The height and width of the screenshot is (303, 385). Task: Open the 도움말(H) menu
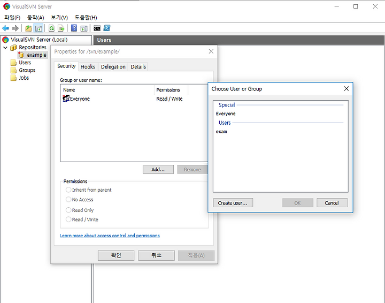(x=86, y=18)
